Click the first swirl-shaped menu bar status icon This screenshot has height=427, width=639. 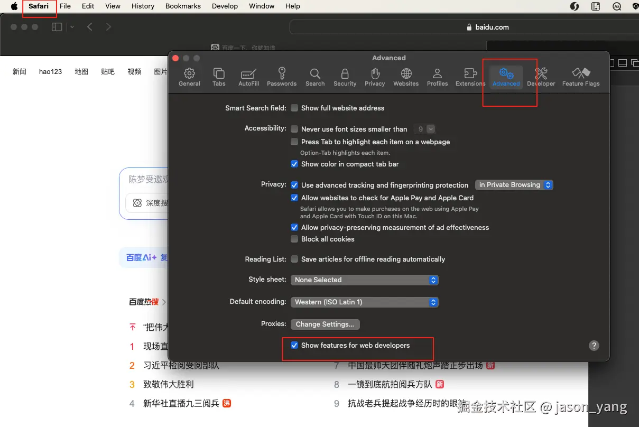pyautogui.click(x=575, y=6)
